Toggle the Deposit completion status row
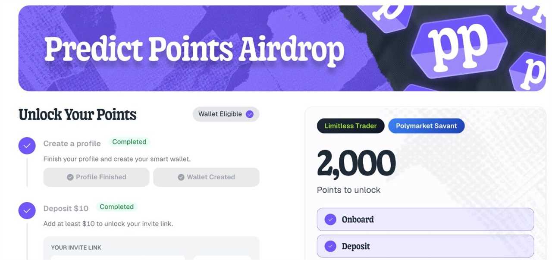 click(425, 246)
